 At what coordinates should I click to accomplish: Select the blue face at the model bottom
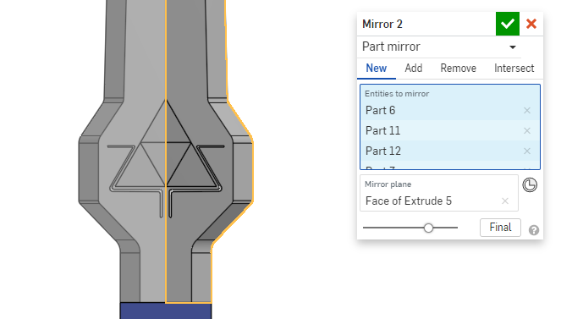[x=166, y=311]
